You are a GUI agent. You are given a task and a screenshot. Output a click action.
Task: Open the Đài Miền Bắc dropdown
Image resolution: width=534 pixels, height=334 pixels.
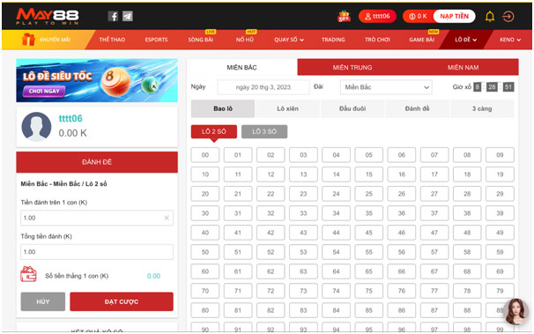(x=386, y=87)
